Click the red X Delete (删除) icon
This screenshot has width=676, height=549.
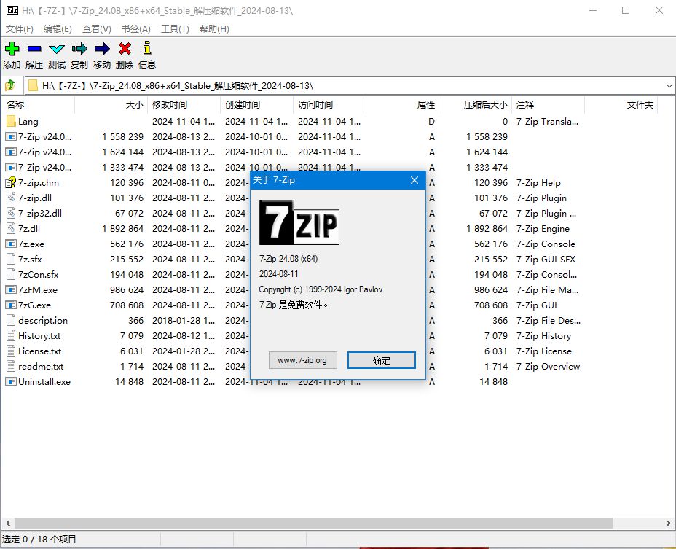point(125,49)
